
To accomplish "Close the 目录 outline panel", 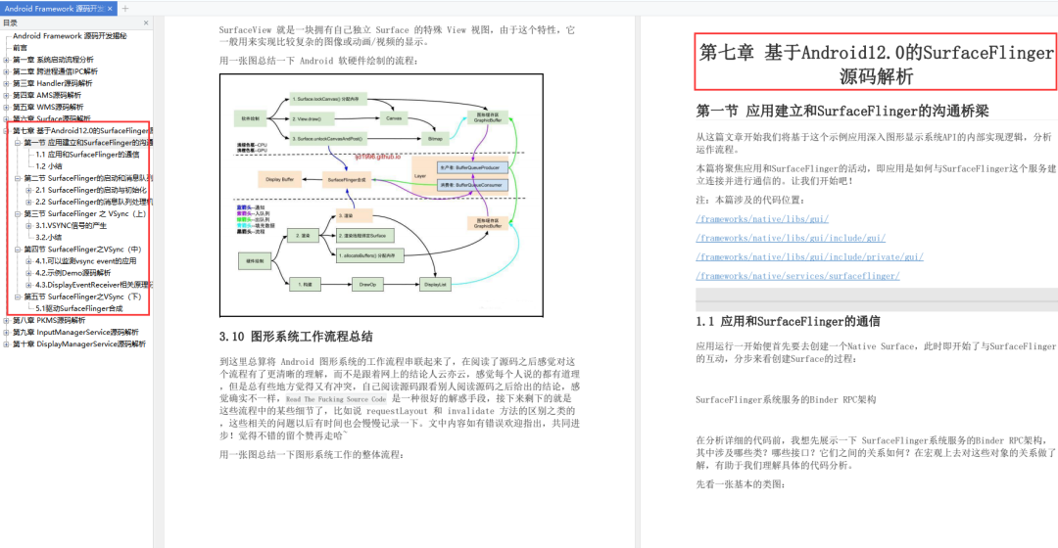I will pos(146,23).
